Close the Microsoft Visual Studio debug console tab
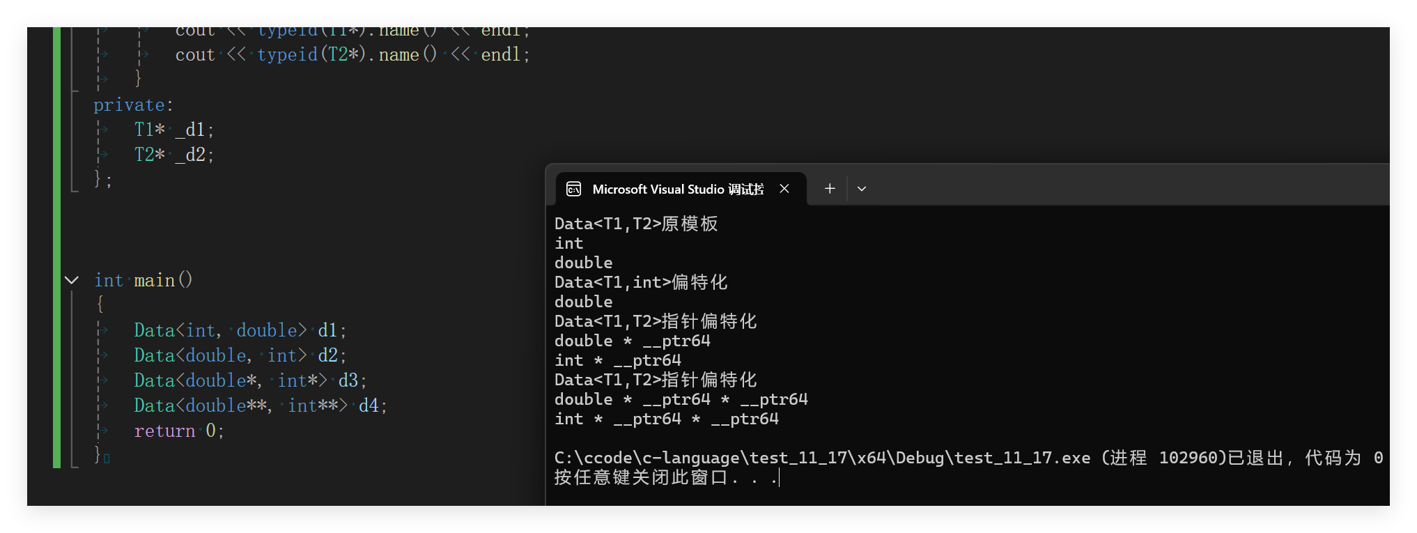This screenshot has width=1417, height=533. pyautogui.click(x=784, y=189)
